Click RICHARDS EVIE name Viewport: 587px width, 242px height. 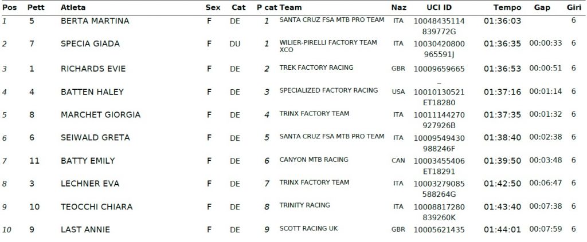click(x=93, y=69)
